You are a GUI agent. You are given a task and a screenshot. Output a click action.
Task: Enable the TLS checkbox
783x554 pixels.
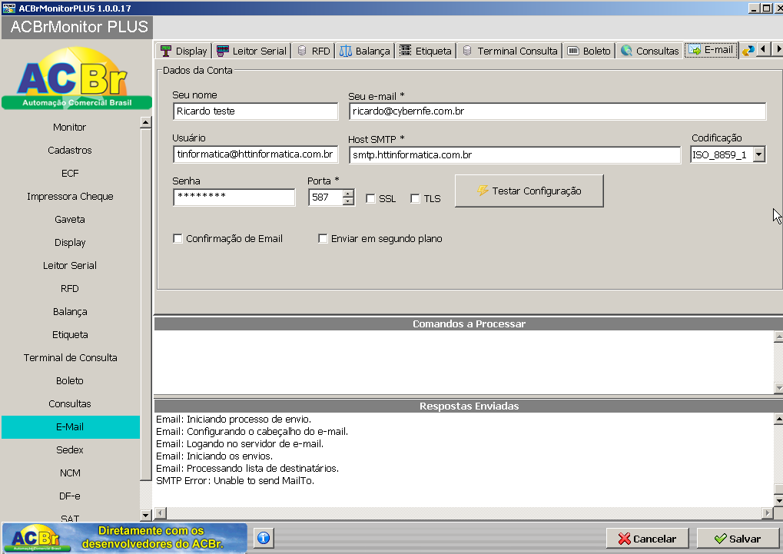[x=415, y=199]
